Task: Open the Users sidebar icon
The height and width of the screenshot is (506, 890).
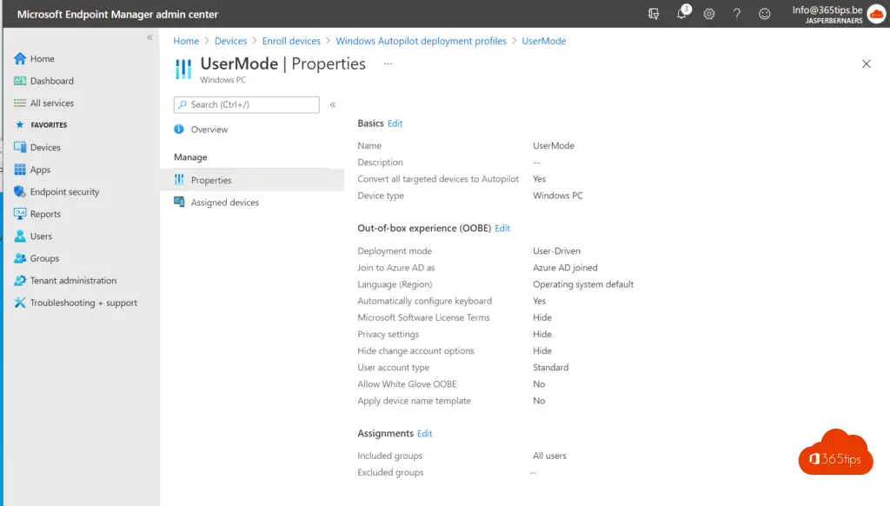Action: click(20, 236)
